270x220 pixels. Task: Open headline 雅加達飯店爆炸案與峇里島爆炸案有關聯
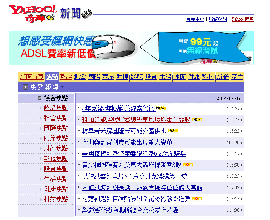pos(136,120)
